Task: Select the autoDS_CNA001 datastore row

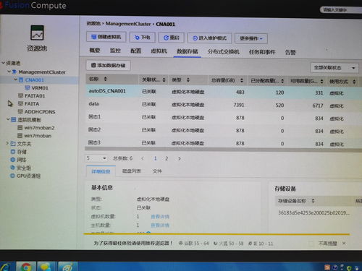Action: coord(224,92)
